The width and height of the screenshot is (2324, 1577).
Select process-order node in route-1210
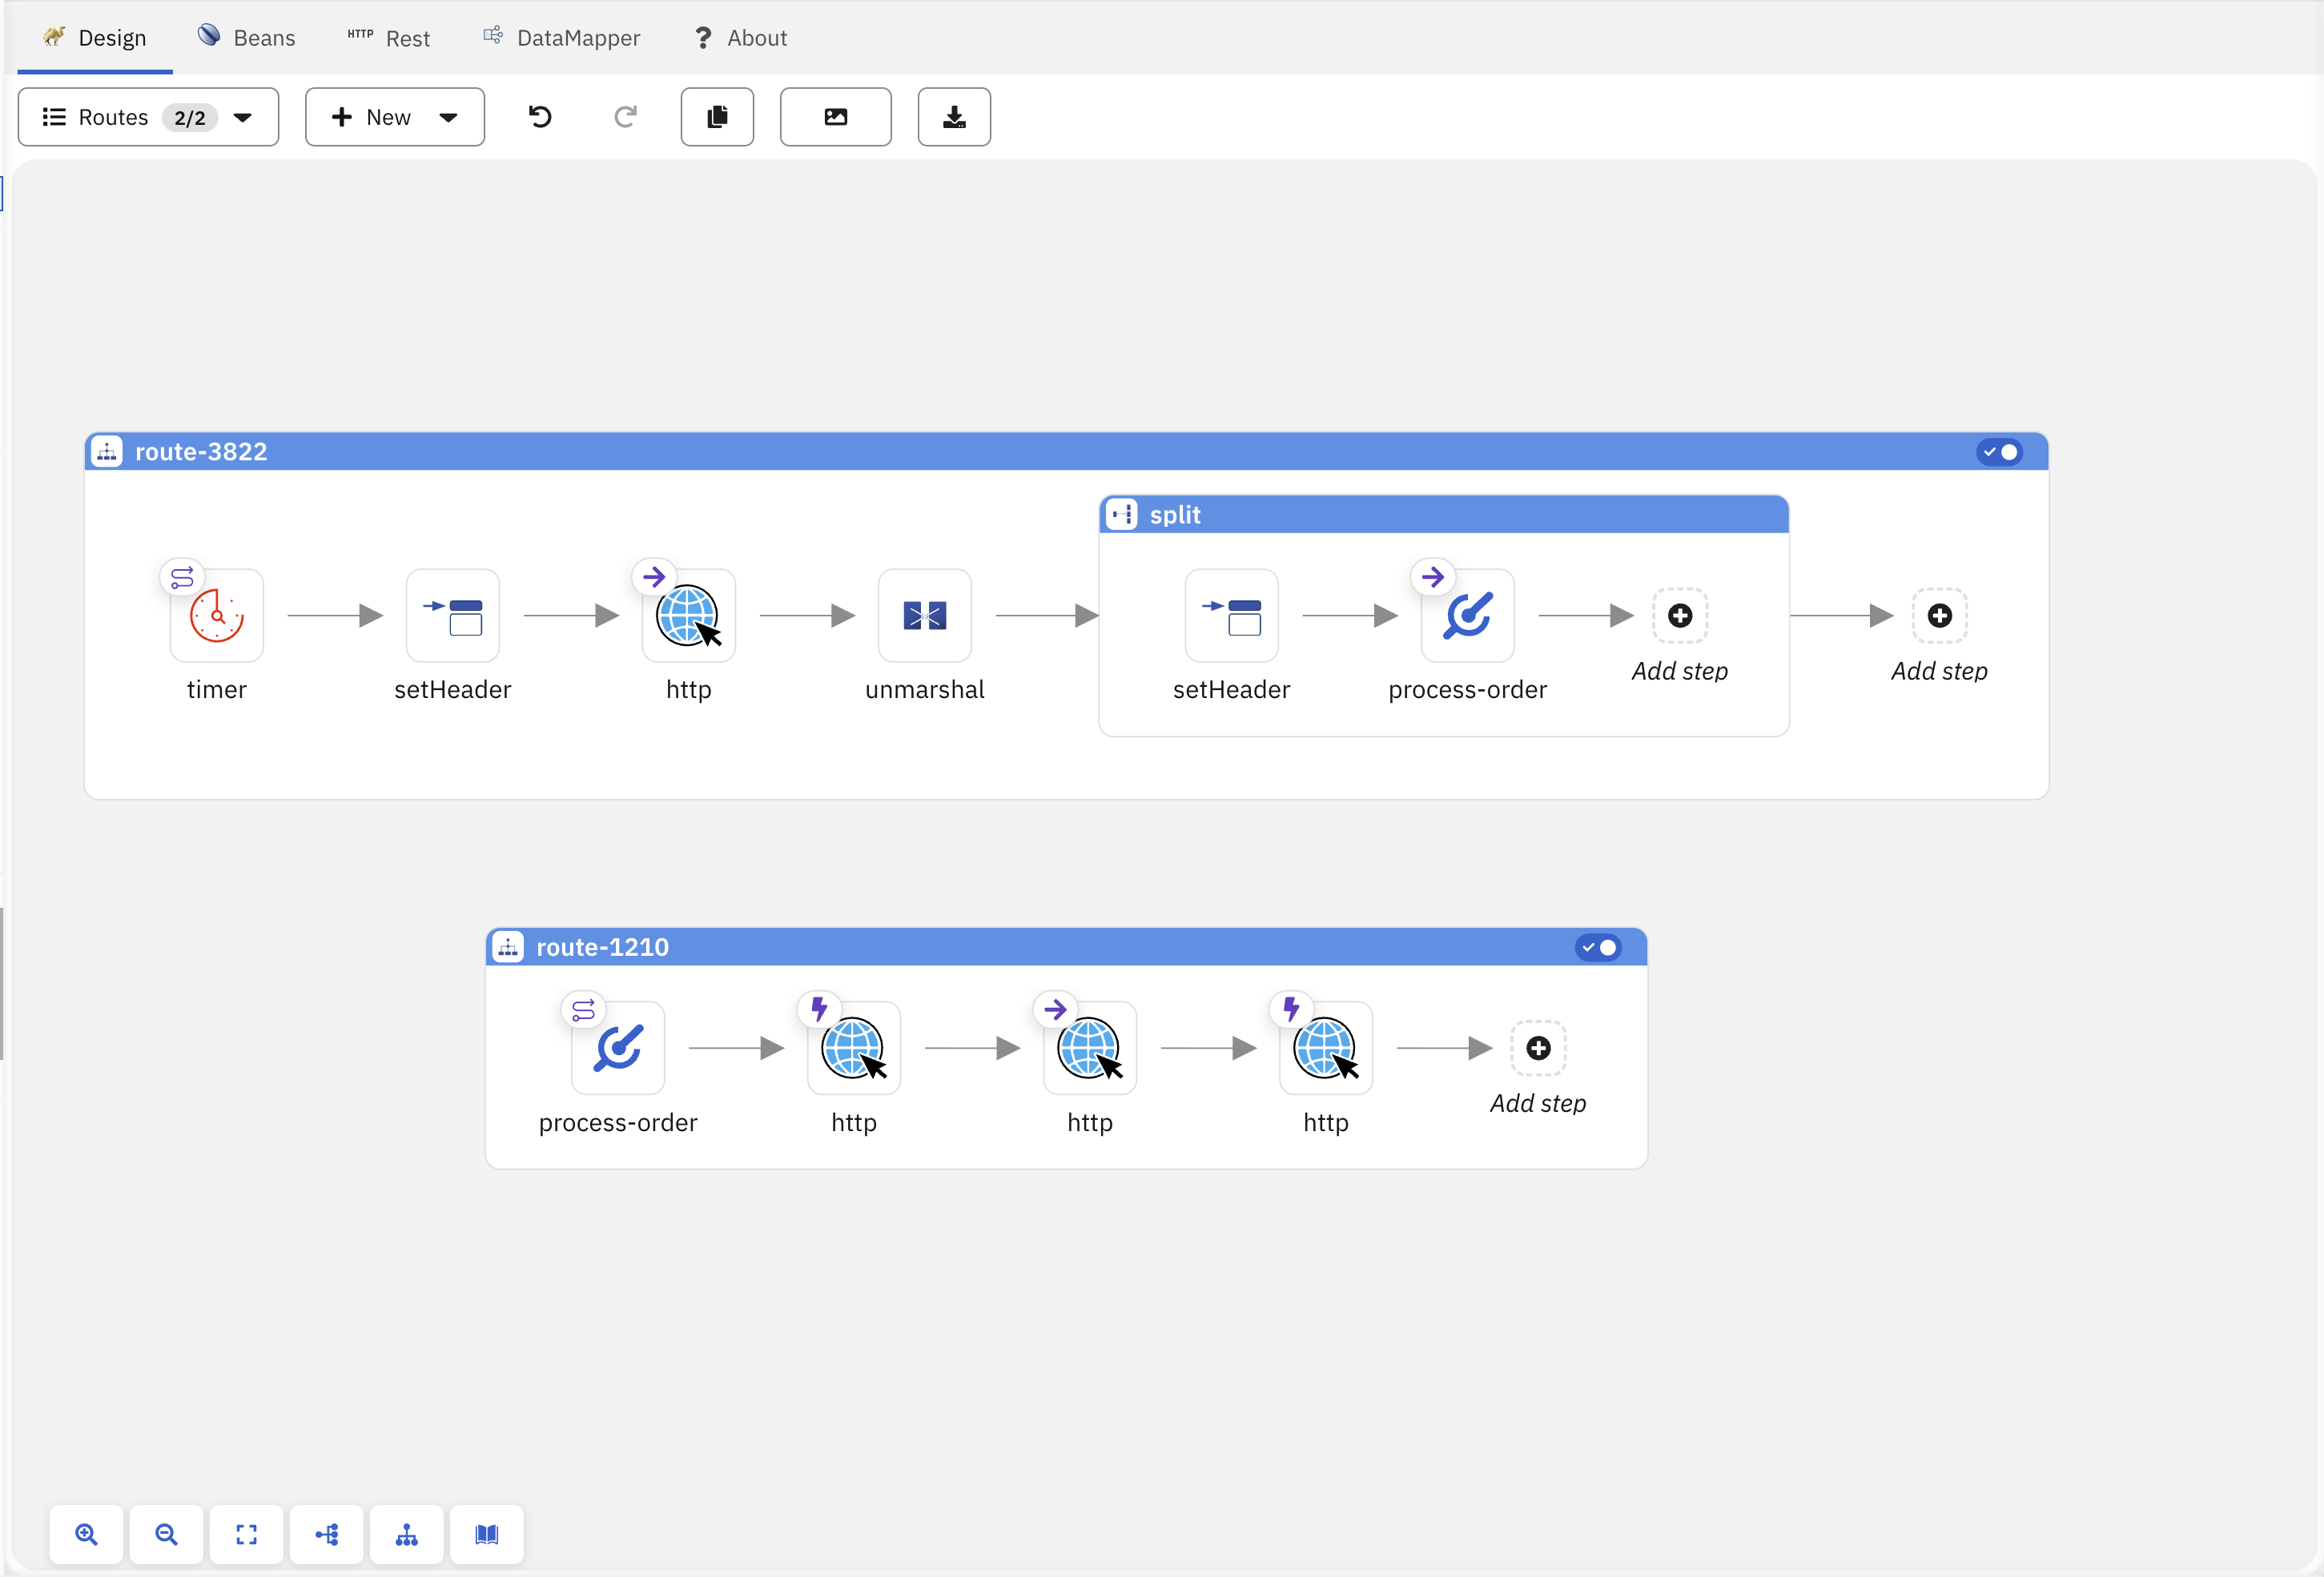618,1049
